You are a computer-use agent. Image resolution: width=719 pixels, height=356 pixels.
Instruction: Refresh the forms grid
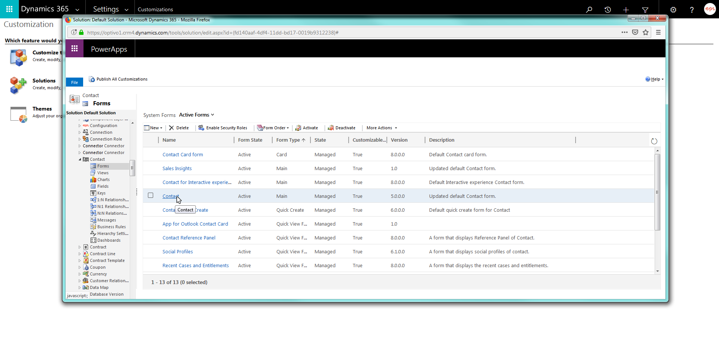(x=654, y=141)
